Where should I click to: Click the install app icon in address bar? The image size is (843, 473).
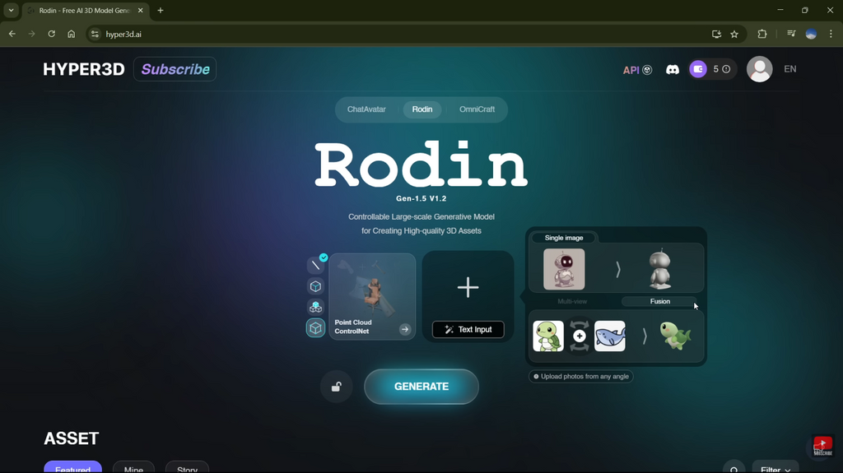(x=716, y=34)
